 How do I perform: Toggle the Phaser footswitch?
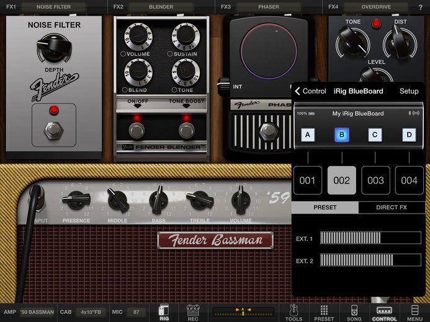pyautogui.click(x=268, y=132)
